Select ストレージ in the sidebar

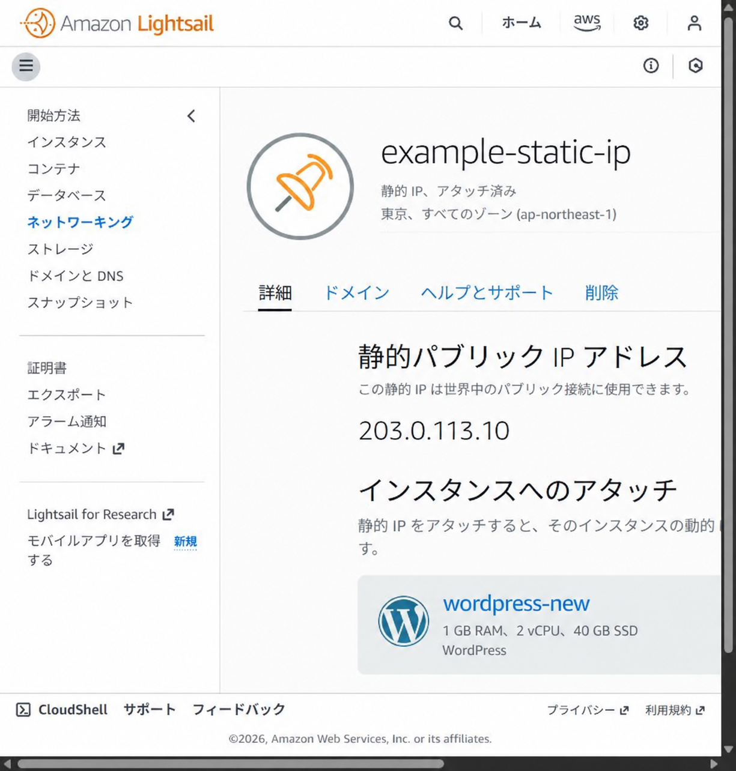coord(60,249)
